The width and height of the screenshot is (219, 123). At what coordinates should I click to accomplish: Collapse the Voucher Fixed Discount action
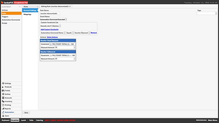pyautogui.click(x=75, y=41)
